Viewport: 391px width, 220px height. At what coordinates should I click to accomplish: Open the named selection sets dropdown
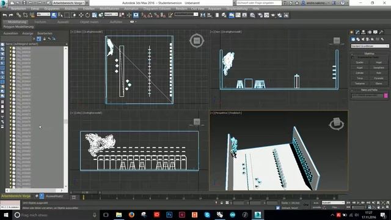tap(186, 15)
